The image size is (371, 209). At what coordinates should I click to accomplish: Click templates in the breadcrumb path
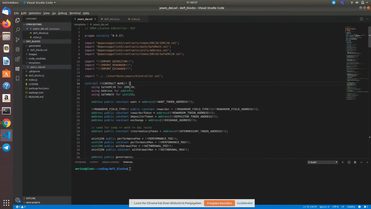[80, 24]
